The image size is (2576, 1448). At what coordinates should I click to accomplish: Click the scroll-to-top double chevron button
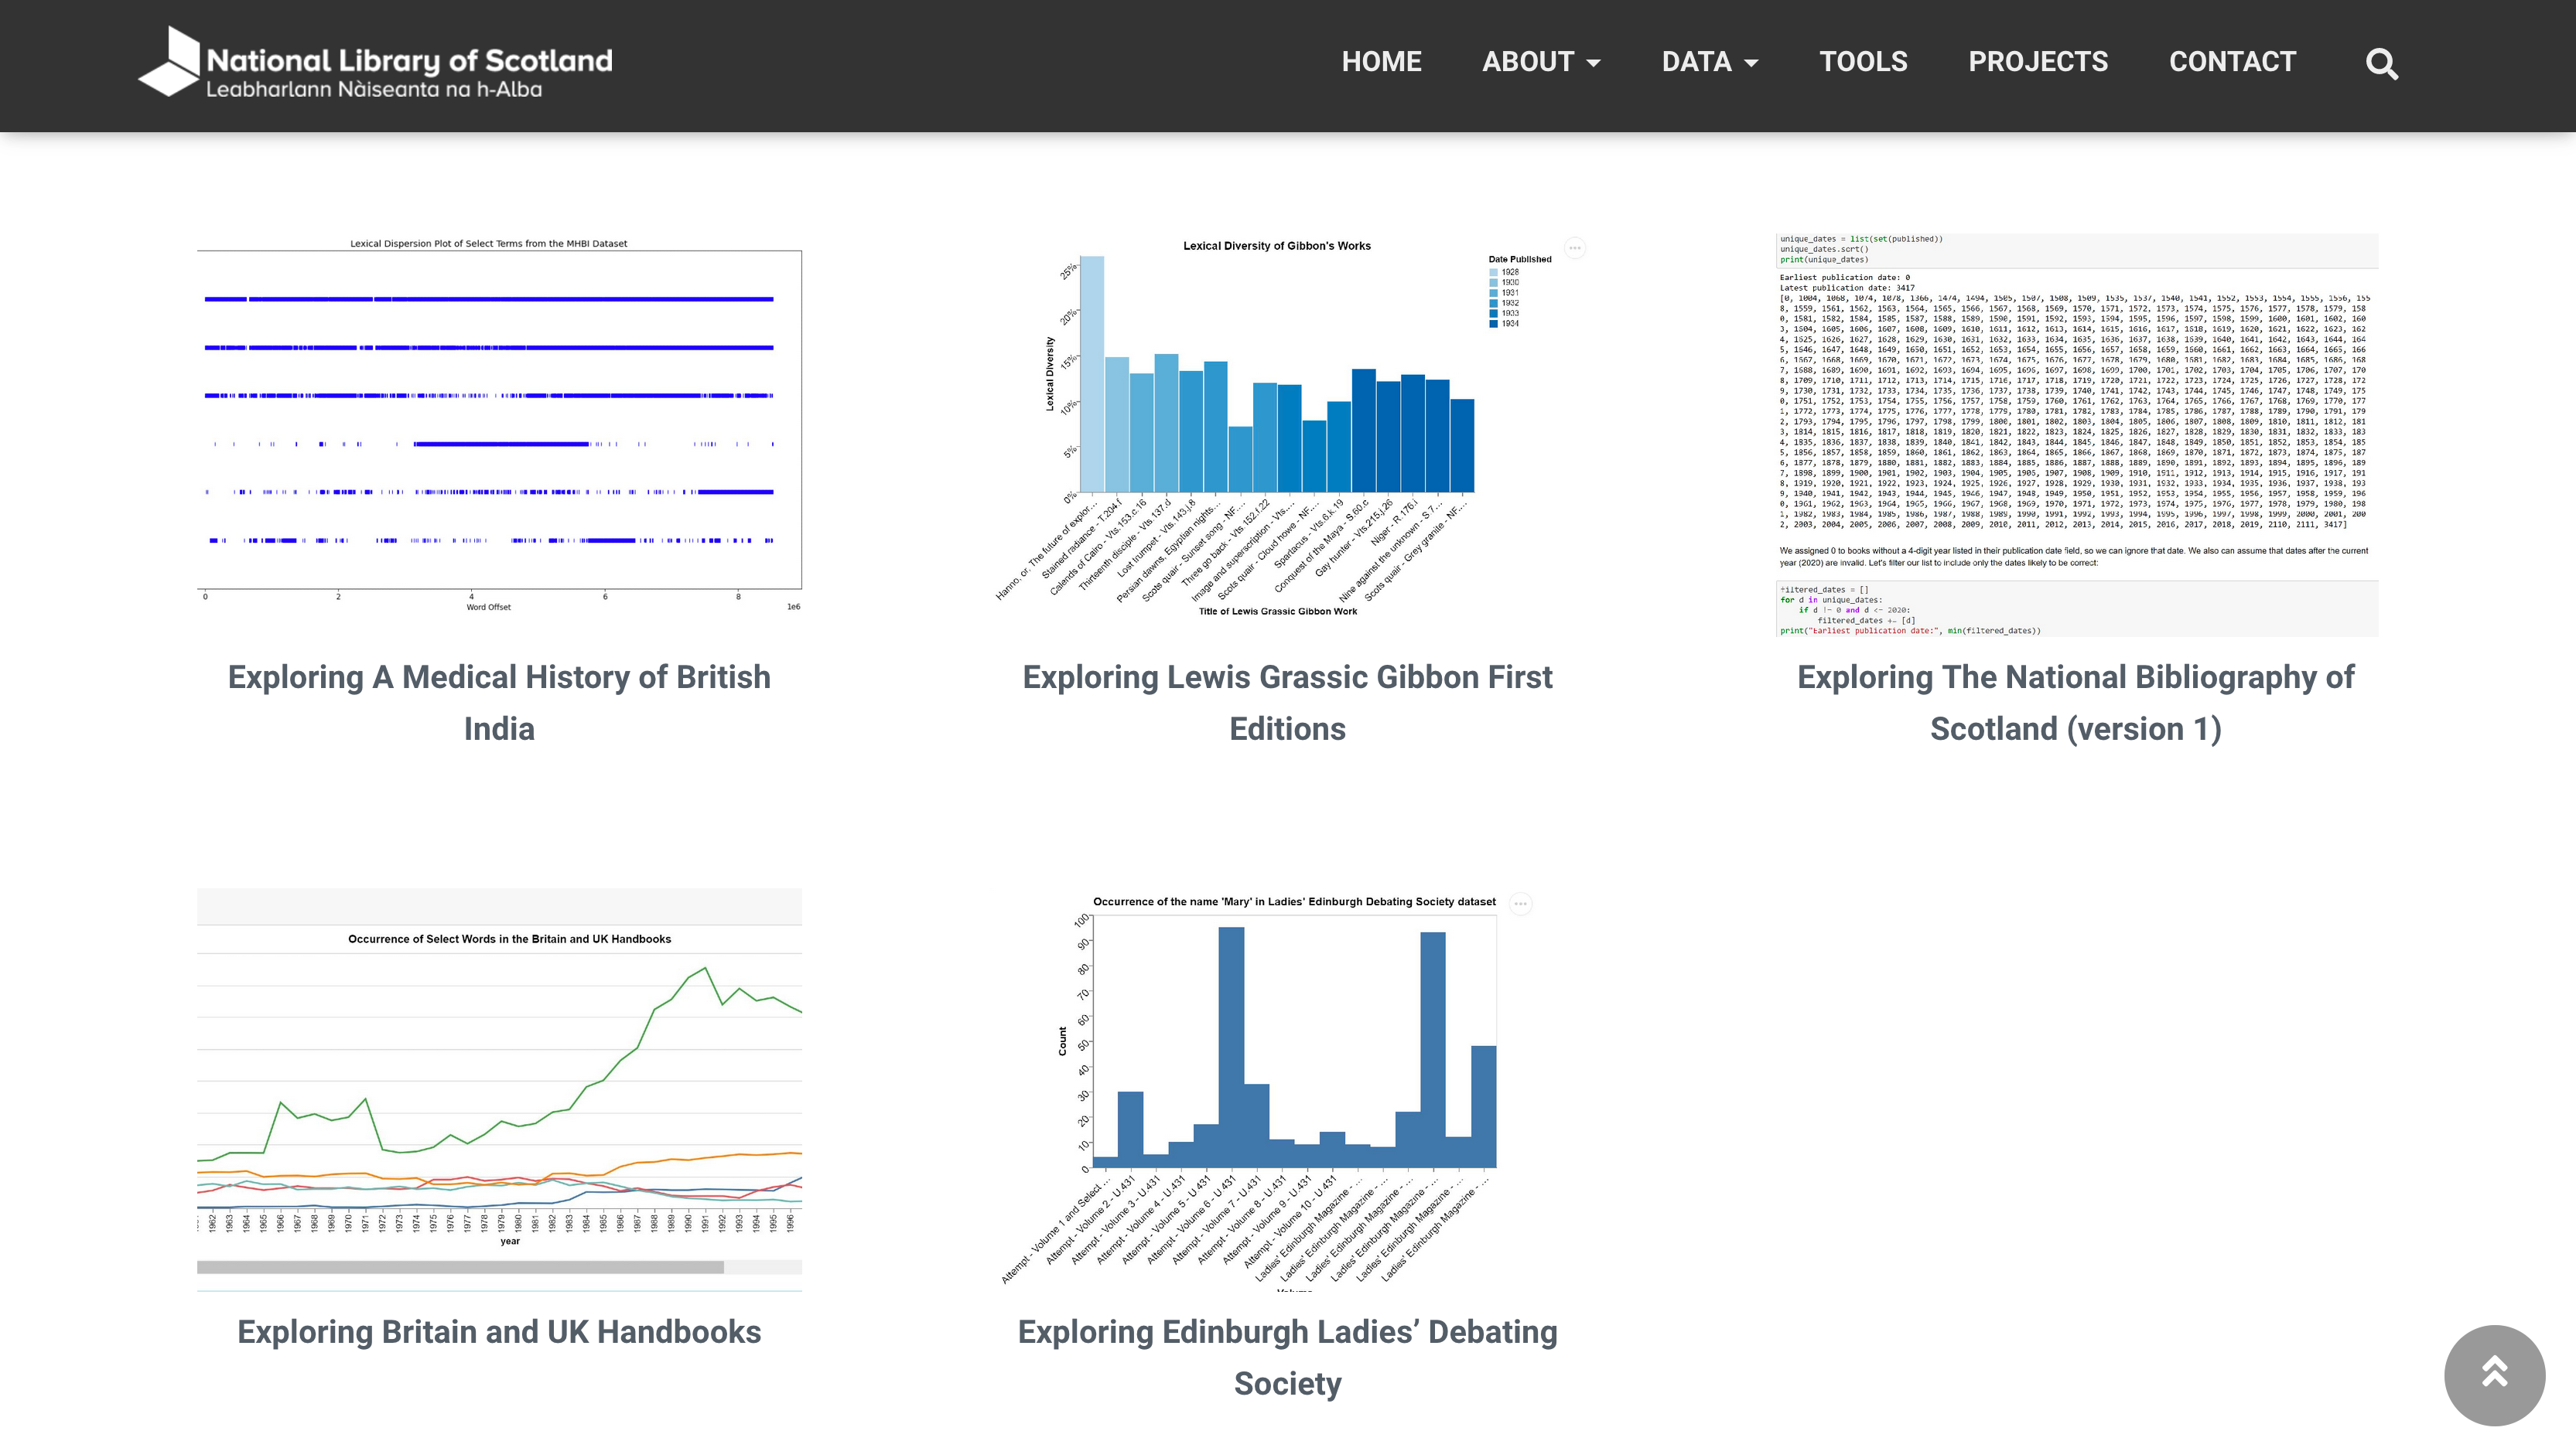[x=2493, y=1374]
